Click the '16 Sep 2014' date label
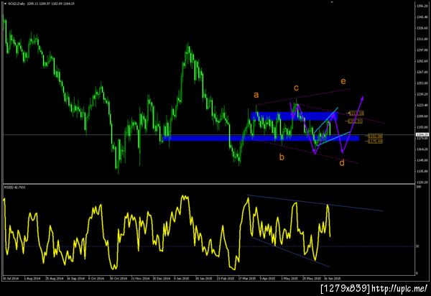 pyautogui.click(x=75, y=278)
